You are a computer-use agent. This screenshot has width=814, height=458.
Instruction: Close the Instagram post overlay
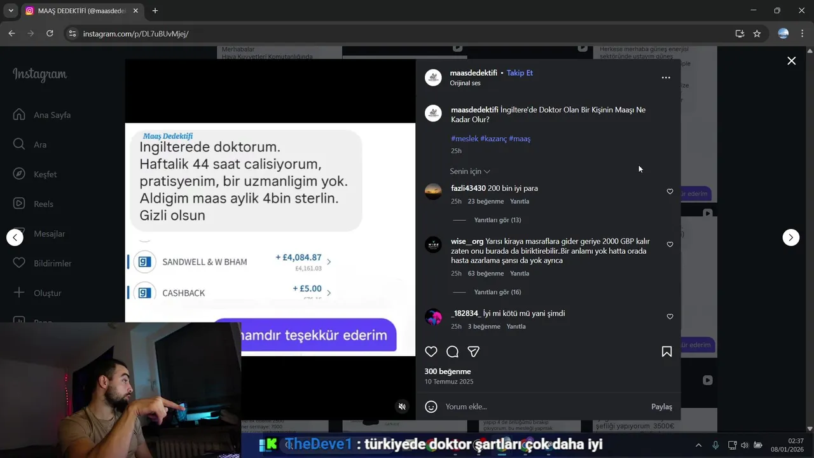click(x=791, y=61)
